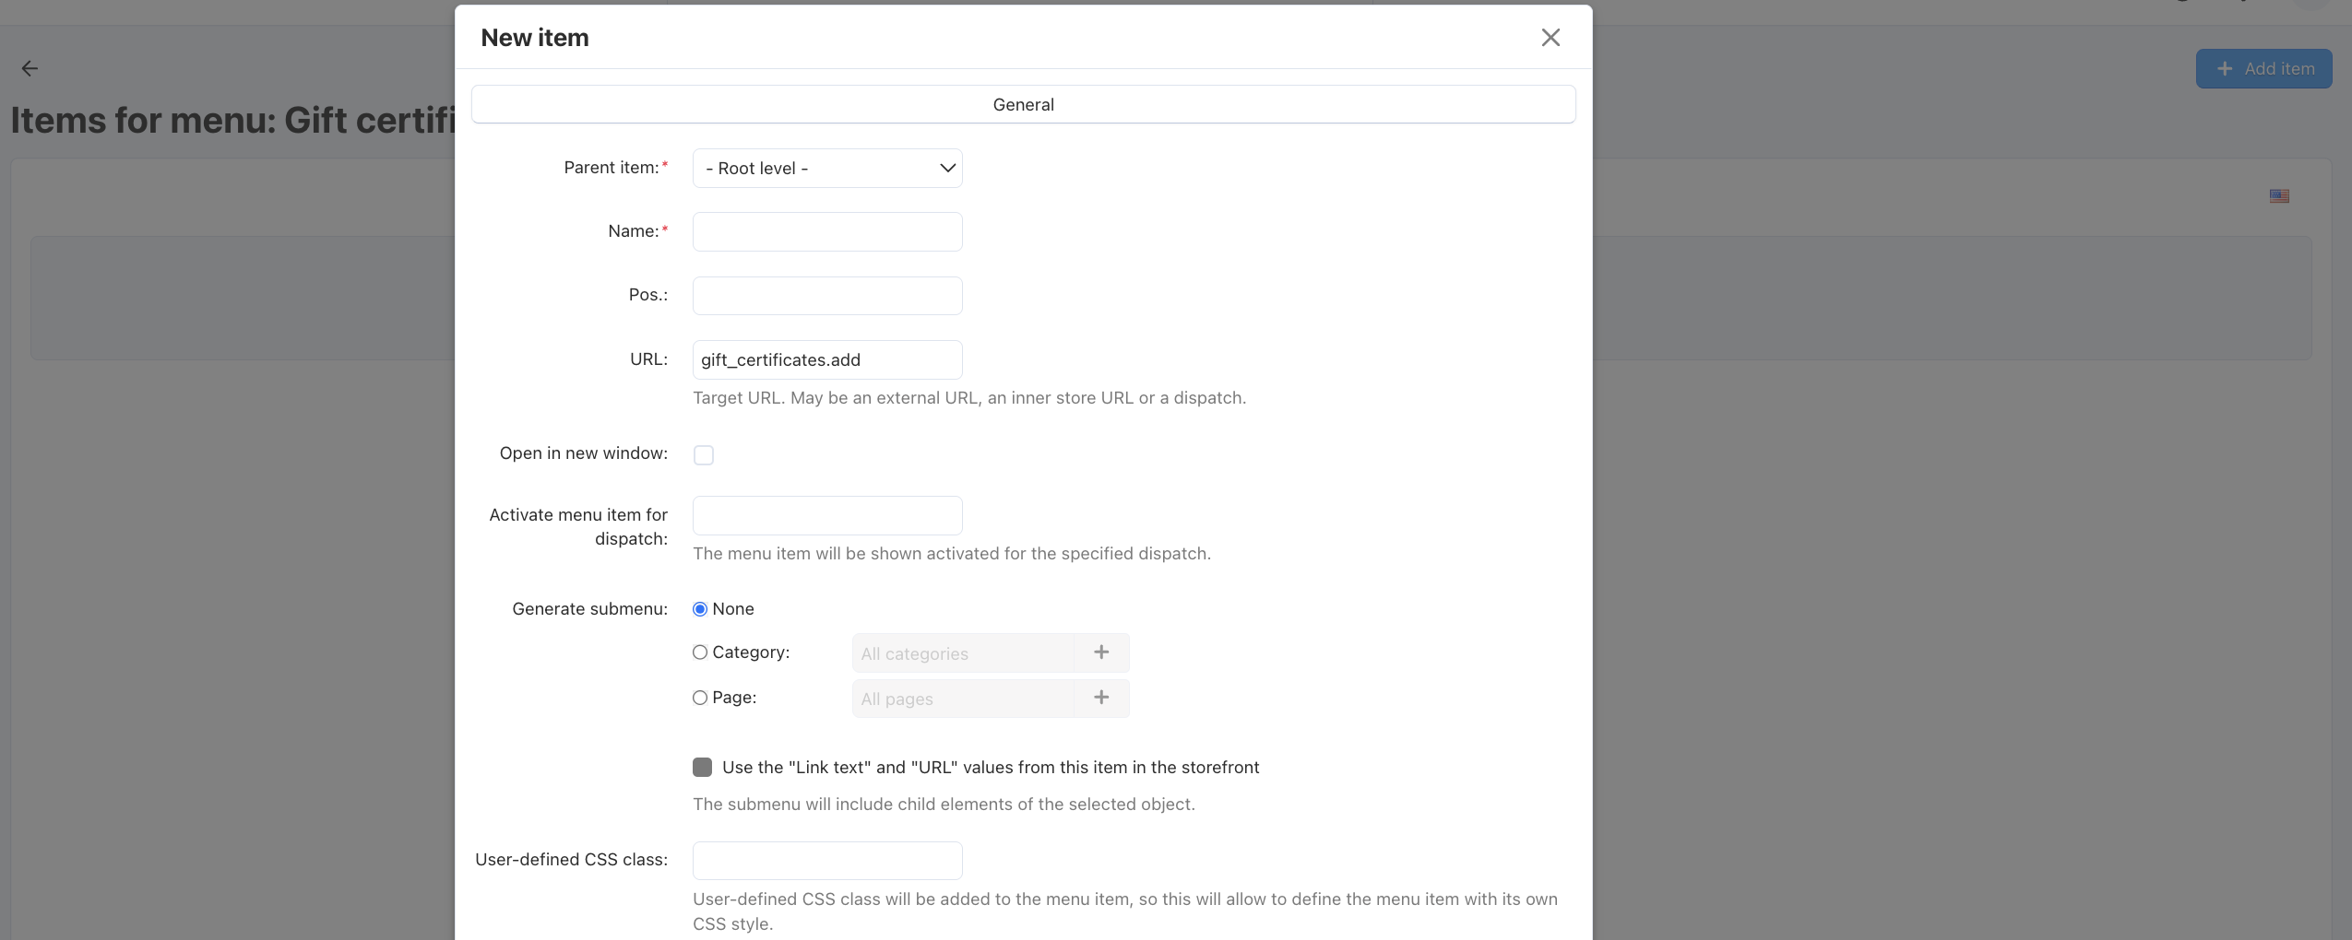The width and height of the screenshot is (2352, 940).
Task: Click the Add item button
Action: click(x=2263, y=68)
